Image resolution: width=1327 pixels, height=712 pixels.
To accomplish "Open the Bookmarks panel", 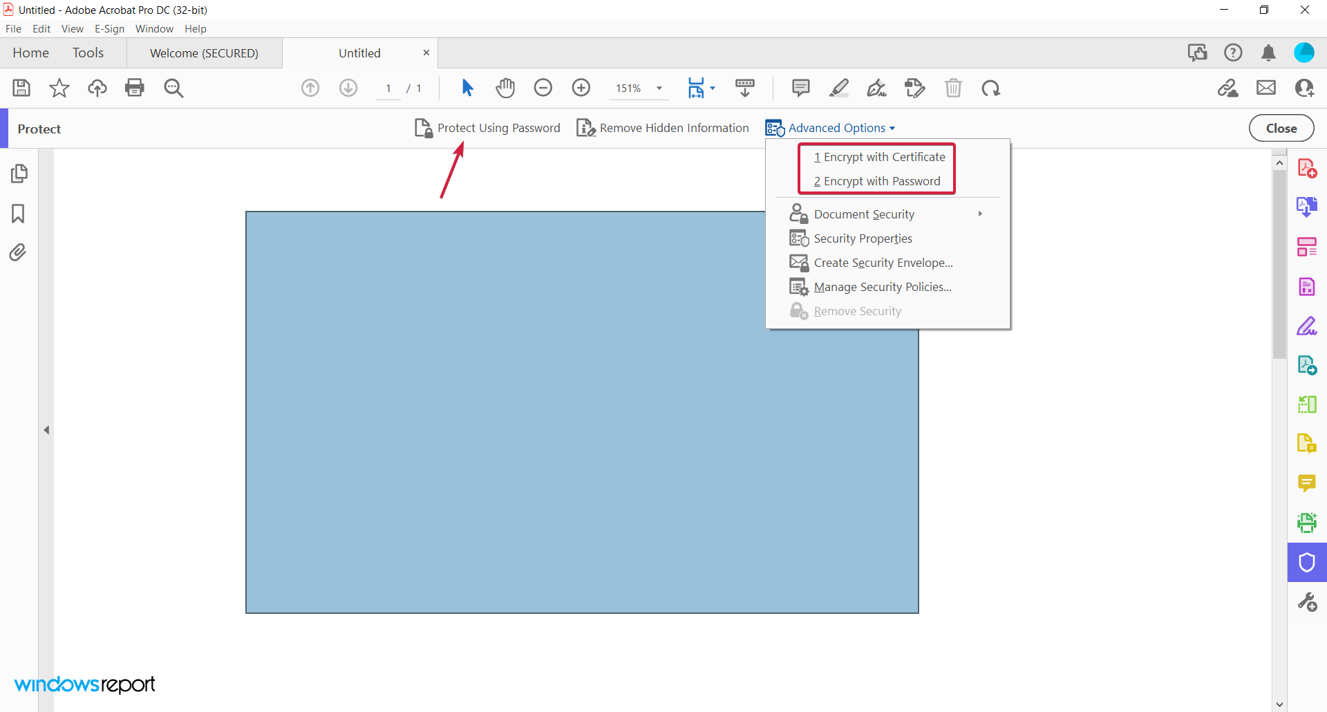I will pyautogui.click(x=18, y=214).
